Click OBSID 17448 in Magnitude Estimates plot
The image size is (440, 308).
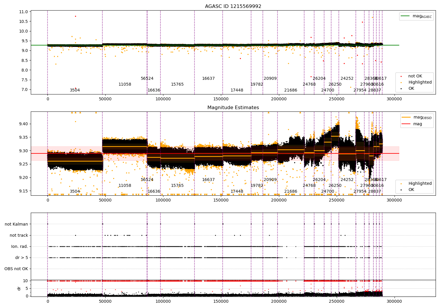point(237,192)
